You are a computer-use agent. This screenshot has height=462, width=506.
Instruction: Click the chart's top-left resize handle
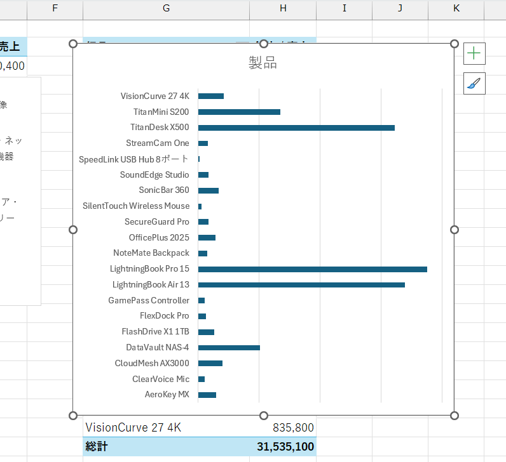coord(73,44)
